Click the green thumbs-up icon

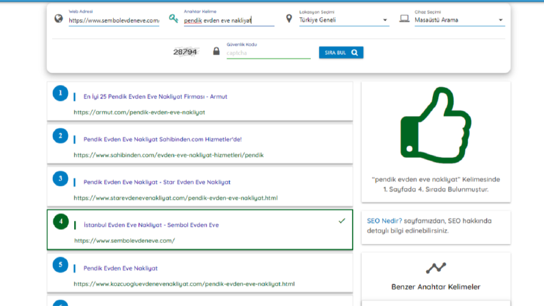pos(436,125)
